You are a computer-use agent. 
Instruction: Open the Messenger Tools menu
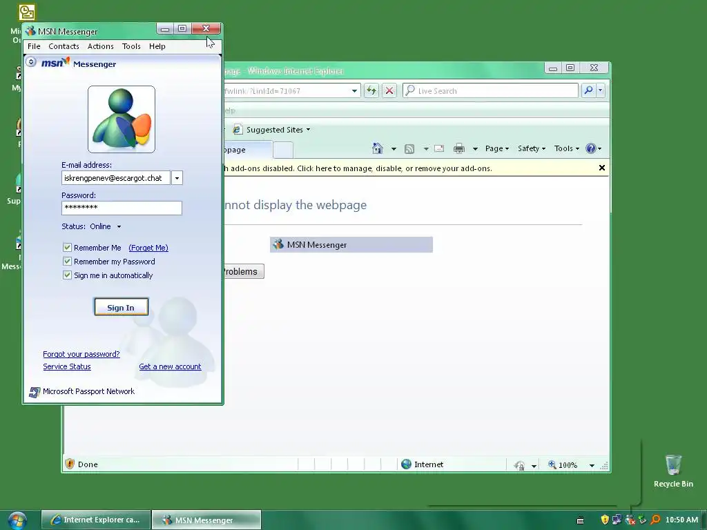pyautogui.click(x=131, y=46)
